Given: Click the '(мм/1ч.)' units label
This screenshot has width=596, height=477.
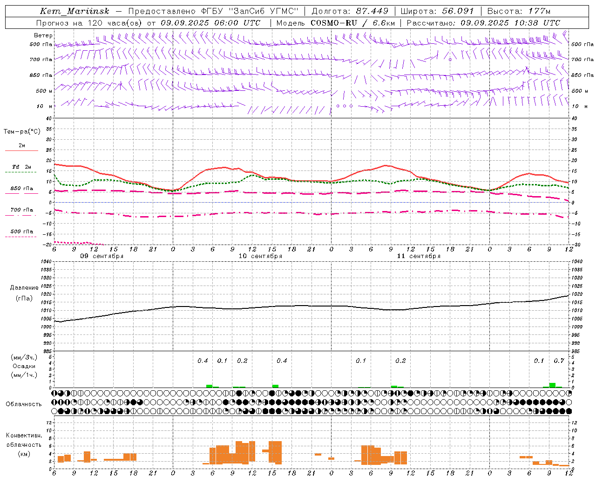Looking at the screenshot, I should tap(24, 375).
